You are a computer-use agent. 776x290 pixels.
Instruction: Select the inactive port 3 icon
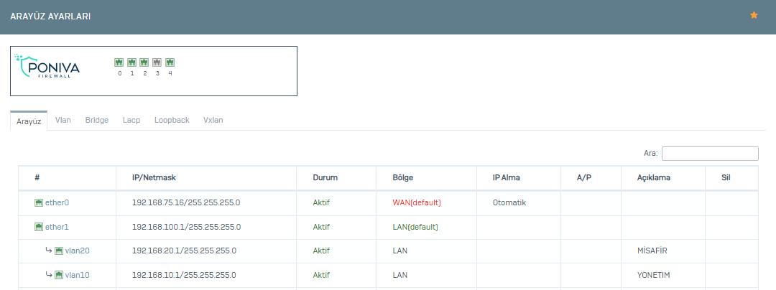(157, 62)
